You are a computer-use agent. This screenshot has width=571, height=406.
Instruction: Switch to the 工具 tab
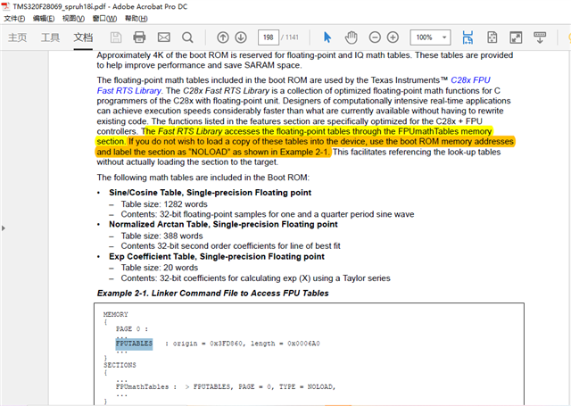[50, 37]
